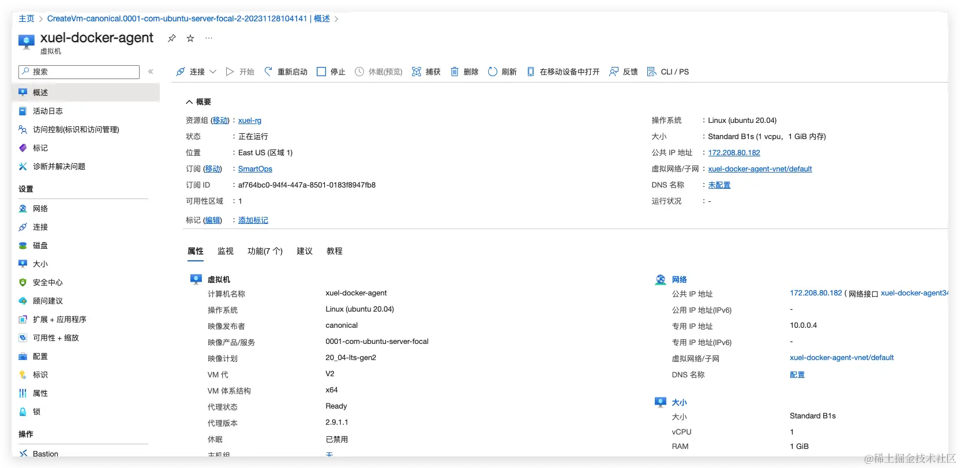
Task: Open the 反馈 feedback button
Action: click(624, 72)
